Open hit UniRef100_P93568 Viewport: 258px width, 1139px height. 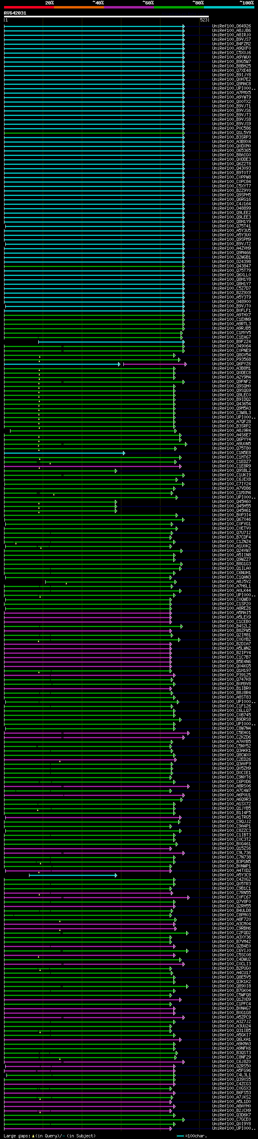point(231,359)
